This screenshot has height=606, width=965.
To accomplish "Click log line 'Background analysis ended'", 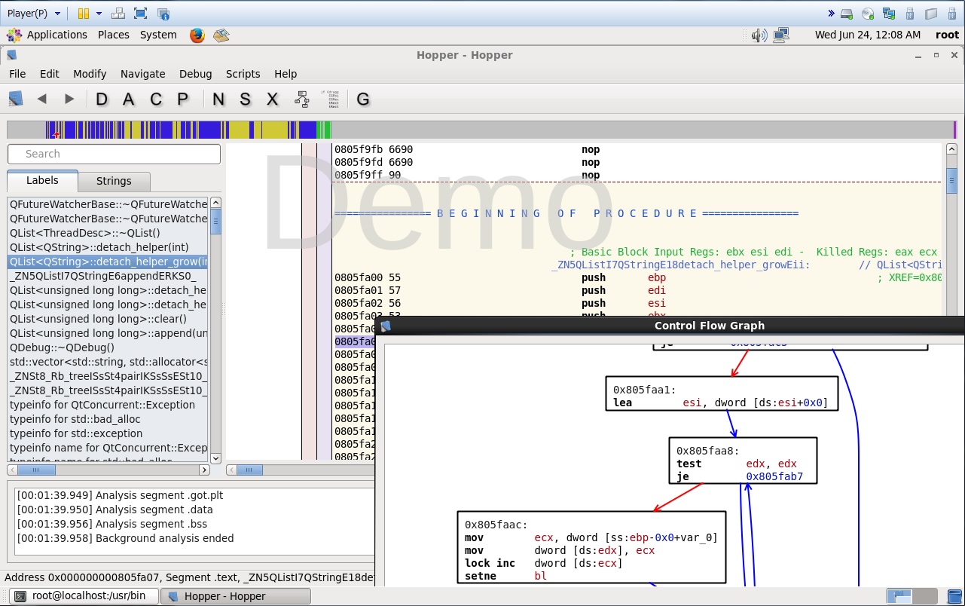I will (x=125, y=538).
